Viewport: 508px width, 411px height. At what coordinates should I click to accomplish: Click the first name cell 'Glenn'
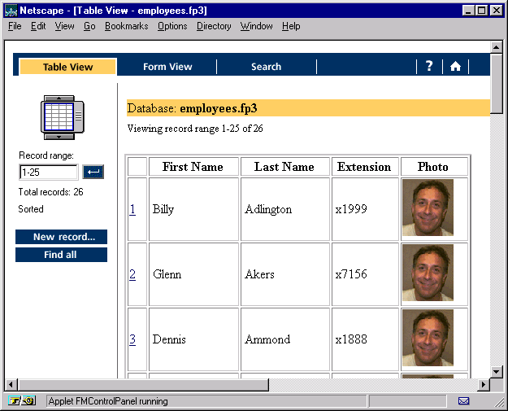(193, 274)
